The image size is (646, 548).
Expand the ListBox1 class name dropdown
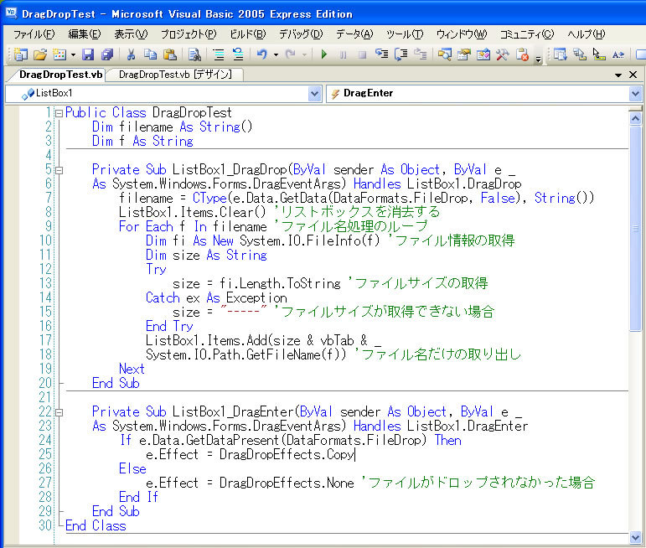tap(314, 94)
